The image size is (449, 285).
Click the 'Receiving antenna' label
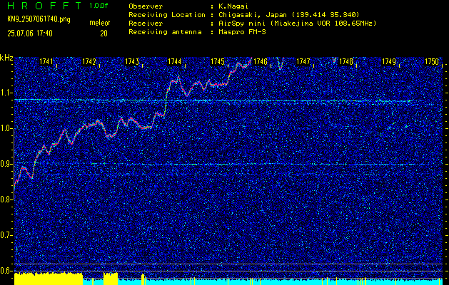[x=165, y=32]
